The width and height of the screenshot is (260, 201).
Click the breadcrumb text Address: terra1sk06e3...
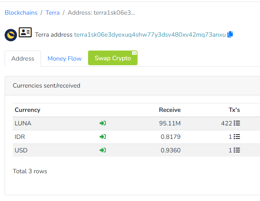point(102,13)
